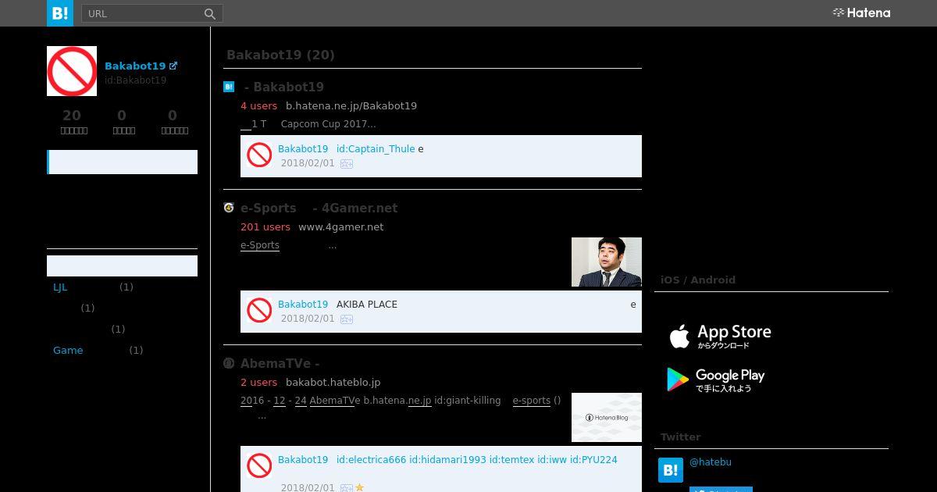Click the external link icon beside Bakabot19
937x492 pixels.
173,66
